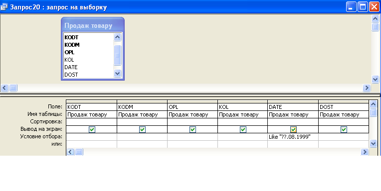The height and width of the screenshot is (191, 381).
Task: Minimize the Запрос20 window
Action: click(351, 7)
